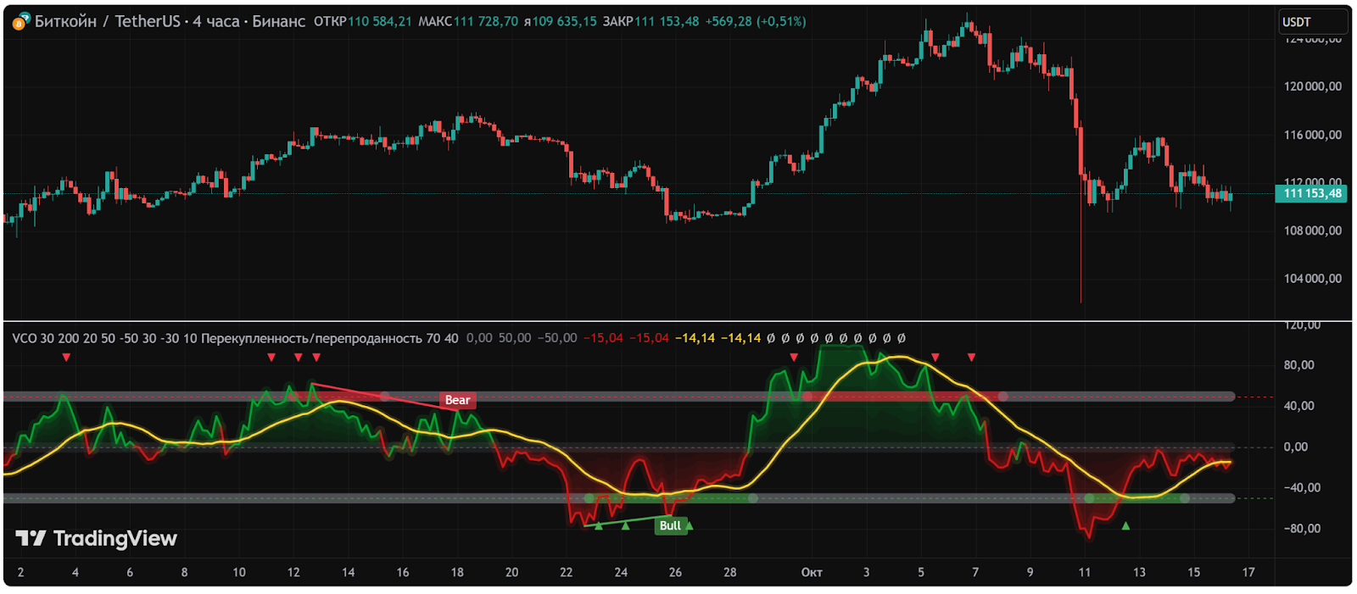Click the Перекупленность/перепроданность legend text
The width and height of the screenshot is (1357, 594).
[x=311, y=338]
